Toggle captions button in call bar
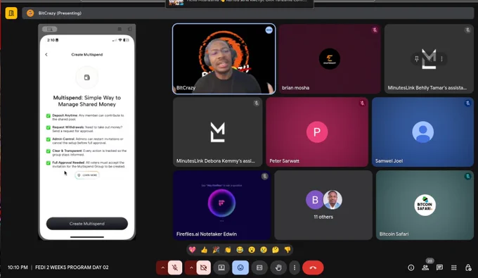Screen dimensions: 478x278 (x=259, y=267)
